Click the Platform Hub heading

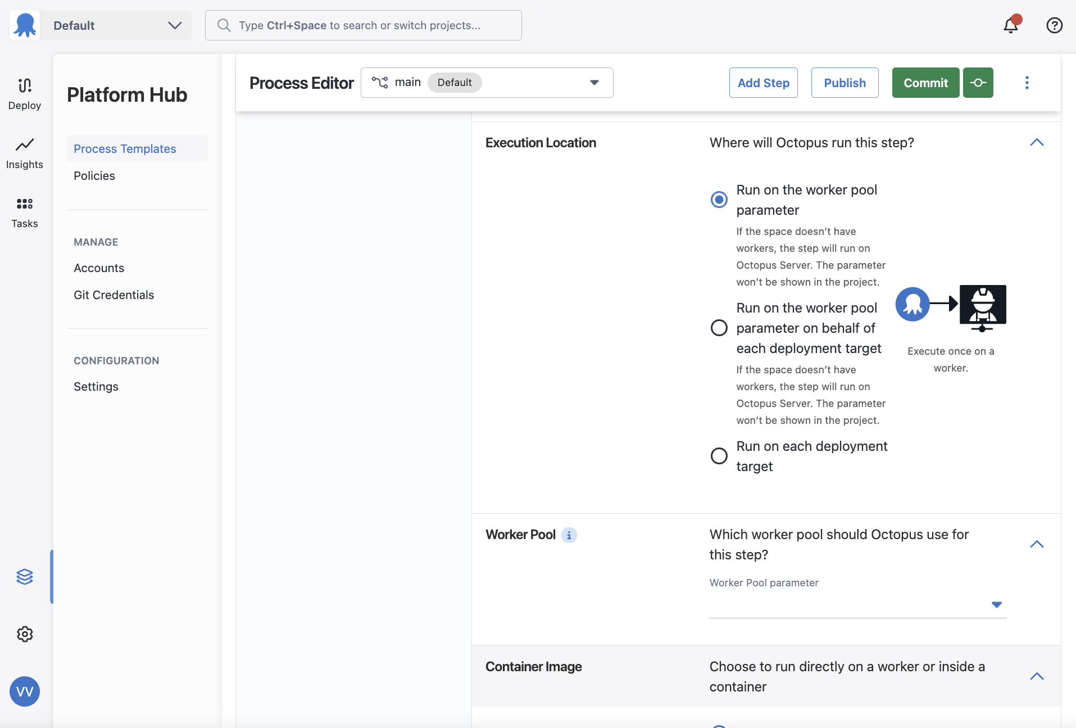click(127, 95)
